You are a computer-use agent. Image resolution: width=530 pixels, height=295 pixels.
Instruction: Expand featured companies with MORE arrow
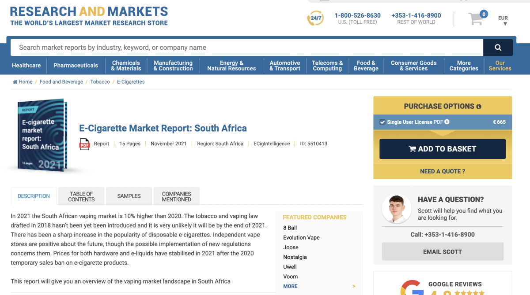click(354, 286)
